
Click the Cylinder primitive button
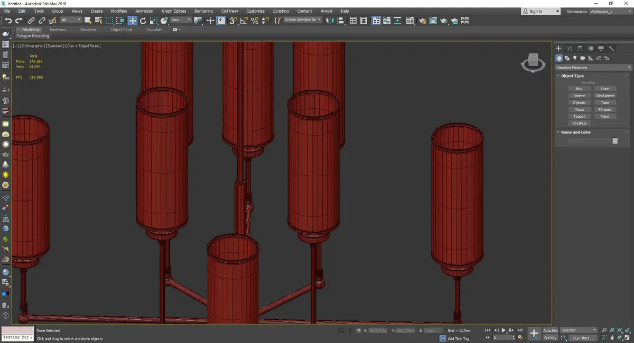pyautogui.click(x=579, y=102)
